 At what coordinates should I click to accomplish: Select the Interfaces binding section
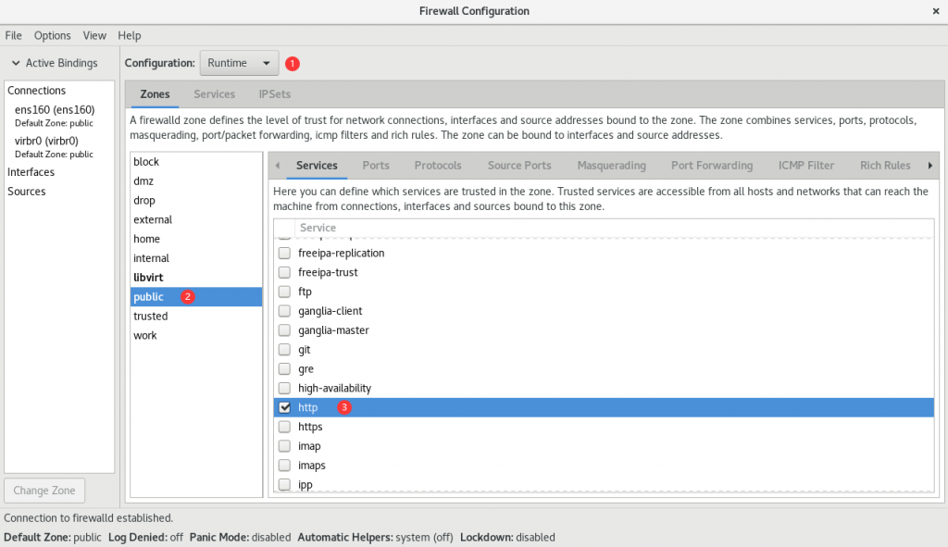(31, 172)
